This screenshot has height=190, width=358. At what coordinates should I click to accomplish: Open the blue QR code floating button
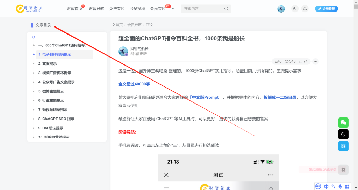(x=343, y=146)
